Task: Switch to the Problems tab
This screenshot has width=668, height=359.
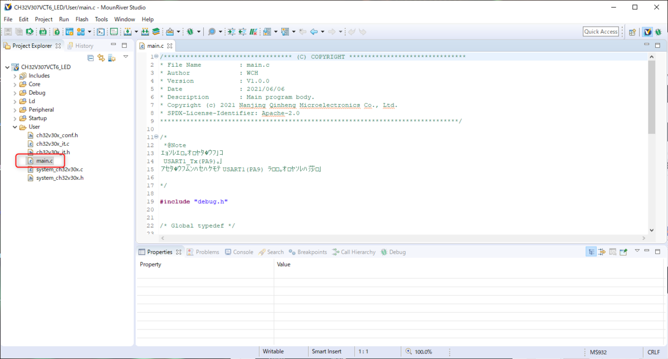Action: (203, 252)
